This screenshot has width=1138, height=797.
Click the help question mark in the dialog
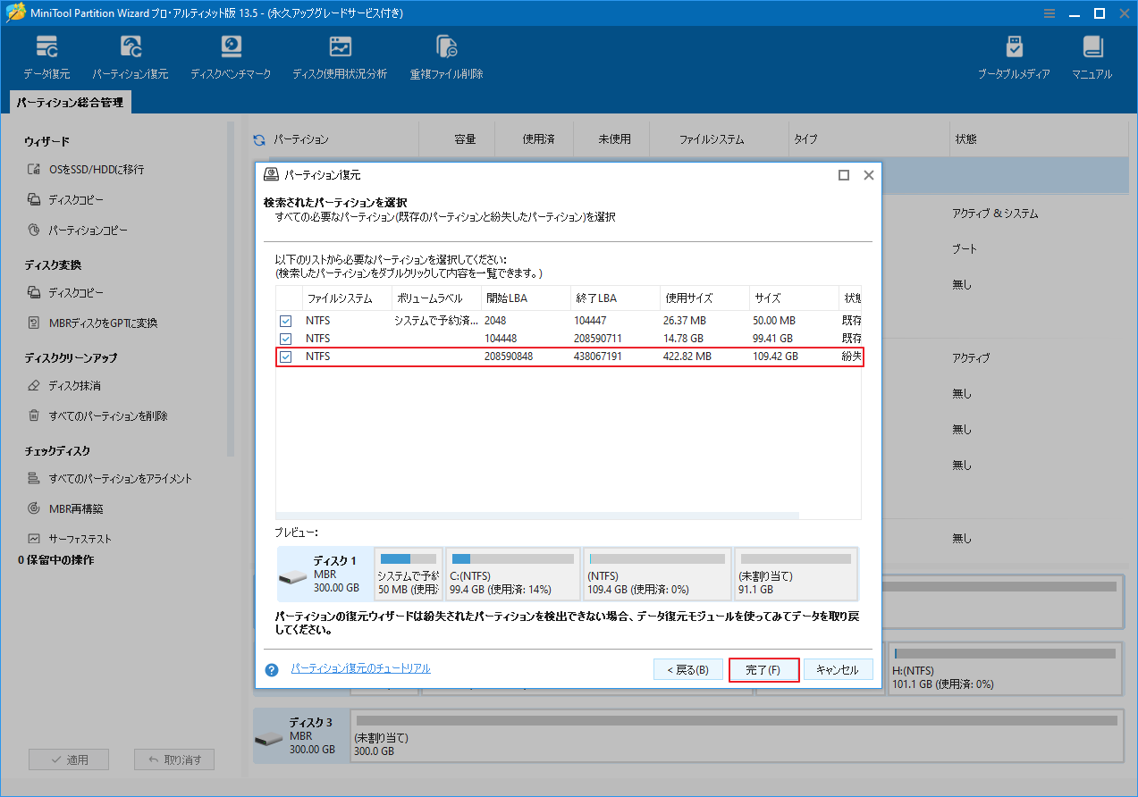point(272,668)
